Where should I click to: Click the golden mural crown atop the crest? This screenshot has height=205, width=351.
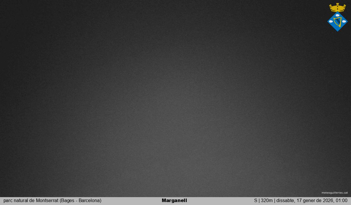point(337,8)
